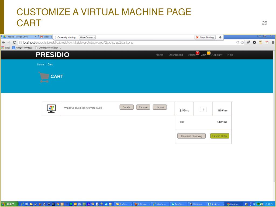Reload the cart page

tap(15, 42)
